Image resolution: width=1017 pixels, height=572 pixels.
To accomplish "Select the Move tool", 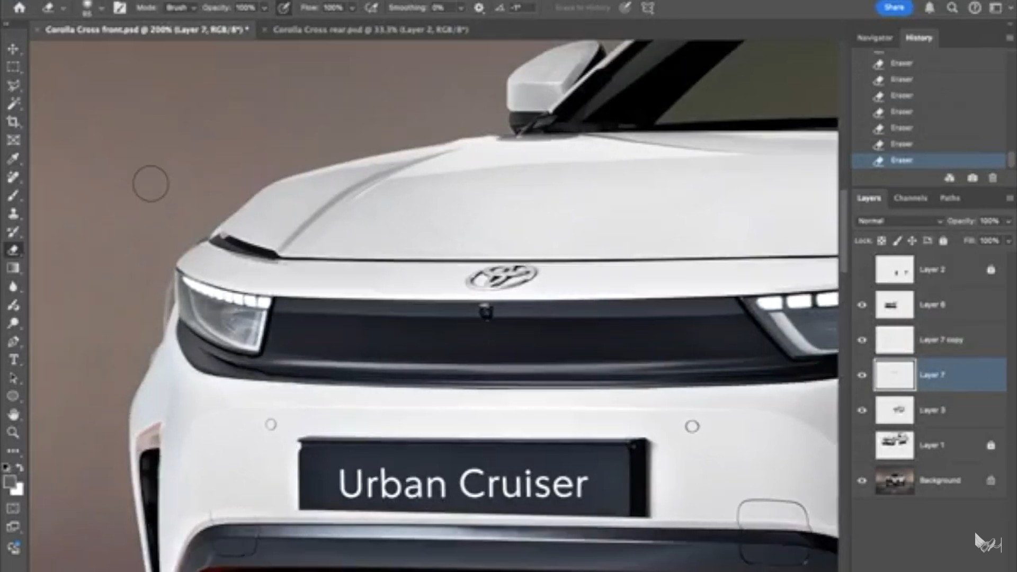I will tap(13, 49).
